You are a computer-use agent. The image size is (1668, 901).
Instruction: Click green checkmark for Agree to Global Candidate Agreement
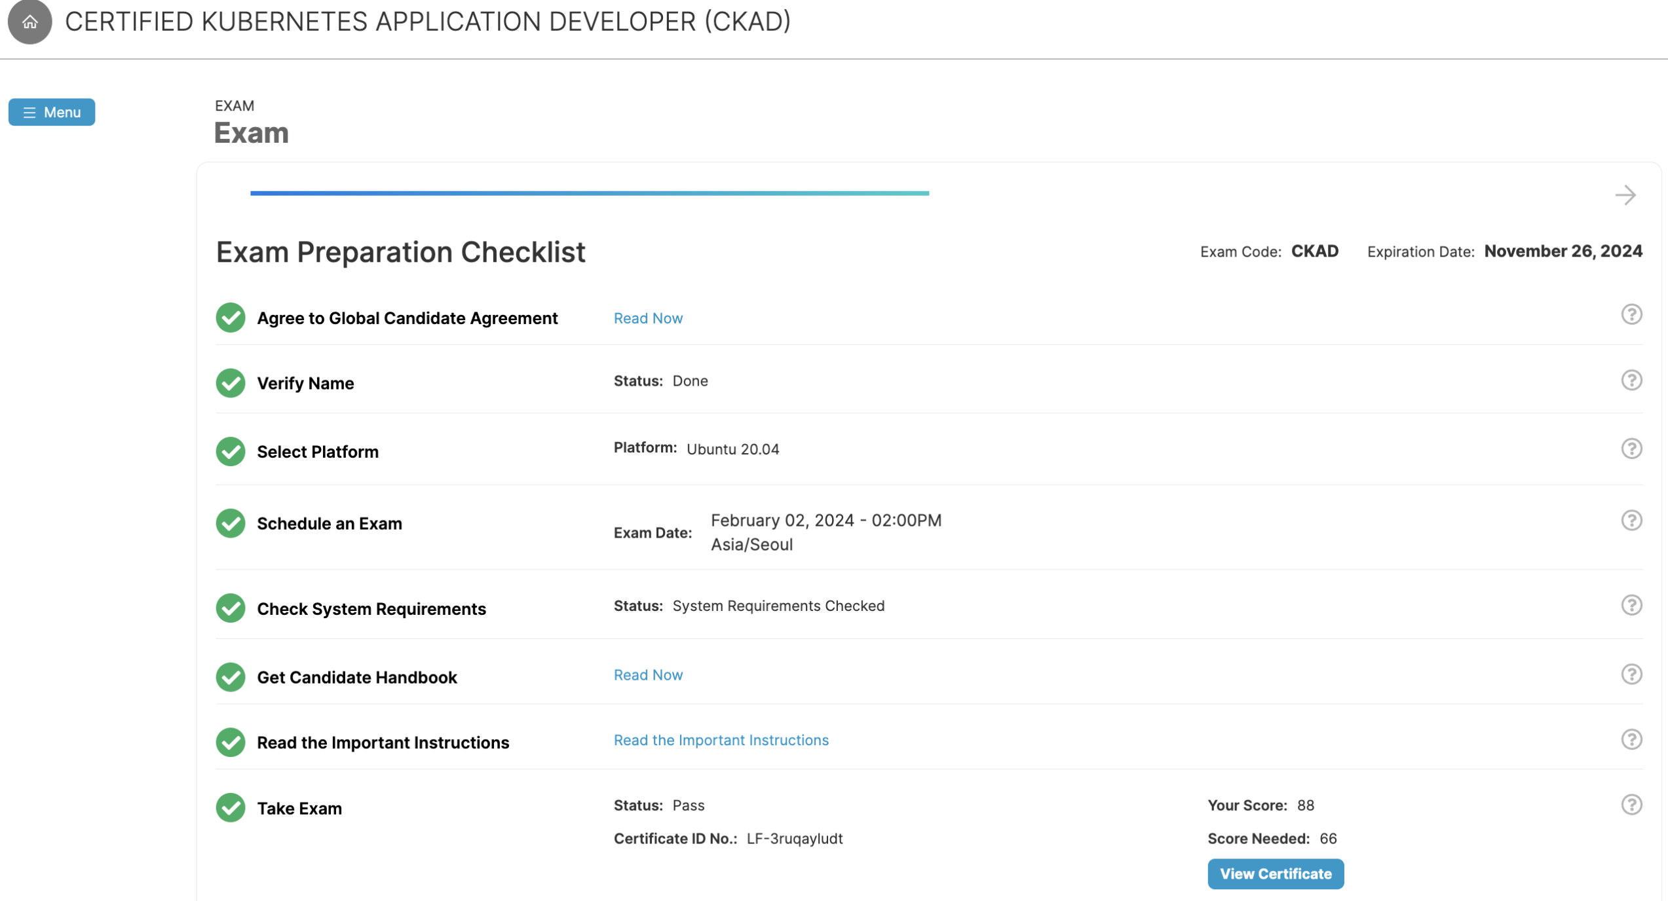click(231, 318)
